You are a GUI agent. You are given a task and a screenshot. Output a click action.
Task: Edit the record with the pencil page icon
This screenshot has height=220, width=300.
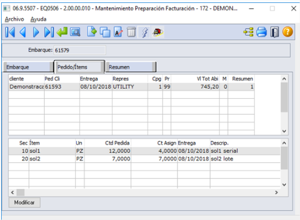[118, 32]
